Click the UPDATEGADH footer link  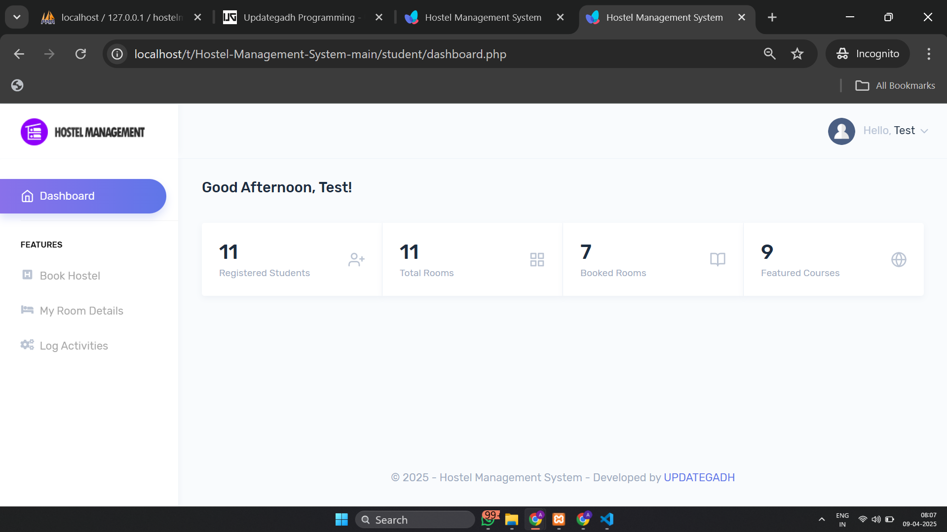coord(699,477)
